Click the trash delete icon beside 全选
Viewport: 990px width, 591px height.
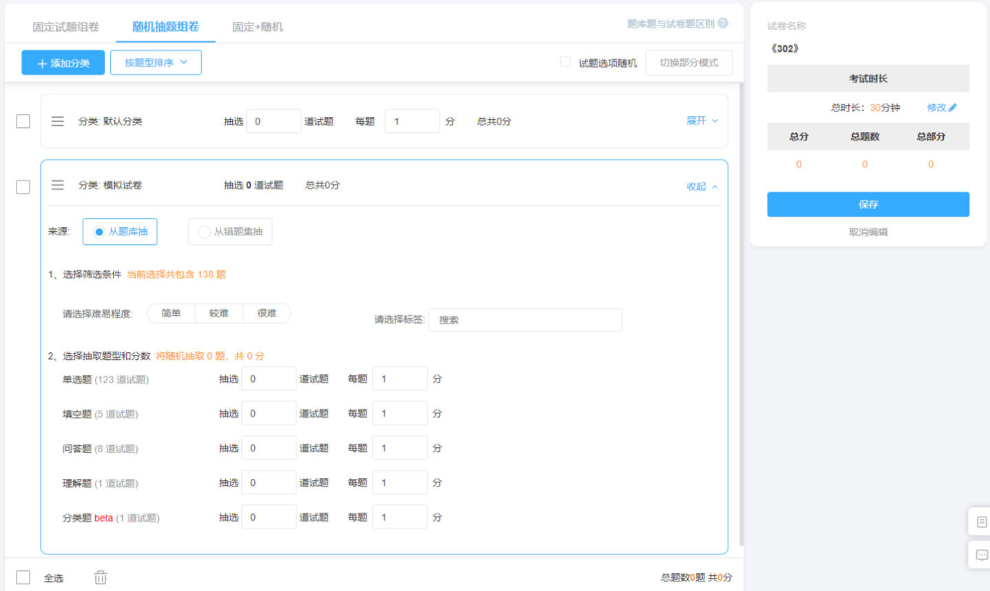101,577
